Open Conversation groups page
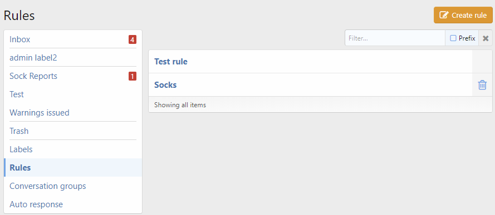This screenshot has width=495, height=215. pos(48,186)
